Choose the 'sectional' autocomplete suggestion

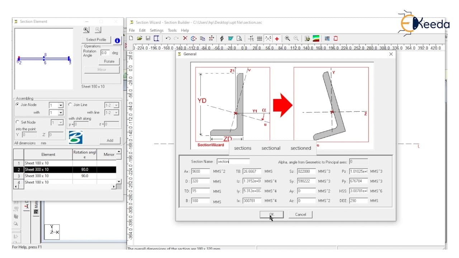tap(271, 148)
